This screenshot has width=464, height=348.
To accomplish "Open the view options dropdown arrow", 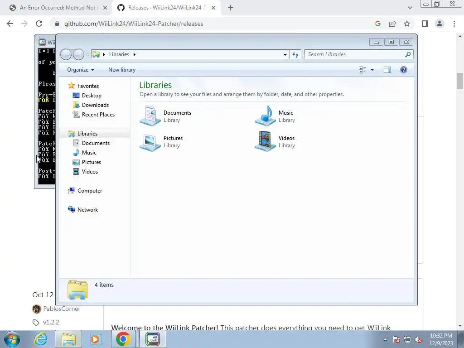I will coord(372,70).
